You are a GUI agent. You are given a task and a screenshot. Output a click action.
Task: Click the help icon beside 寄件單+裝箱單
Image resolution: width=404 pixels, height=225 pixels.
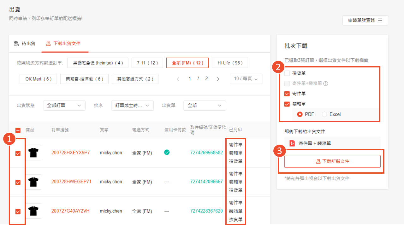coord(326,84)
